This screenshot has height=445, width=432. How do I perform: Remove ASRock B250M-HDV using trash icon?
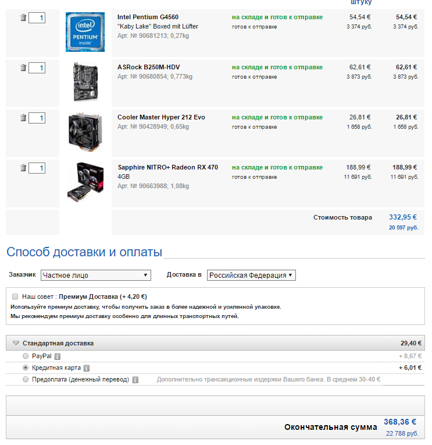click(23, 68)
